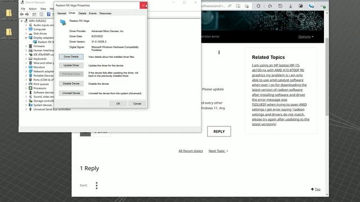Open Edge downloads icon
Screen dimensions: 360x202
[290, 6]
